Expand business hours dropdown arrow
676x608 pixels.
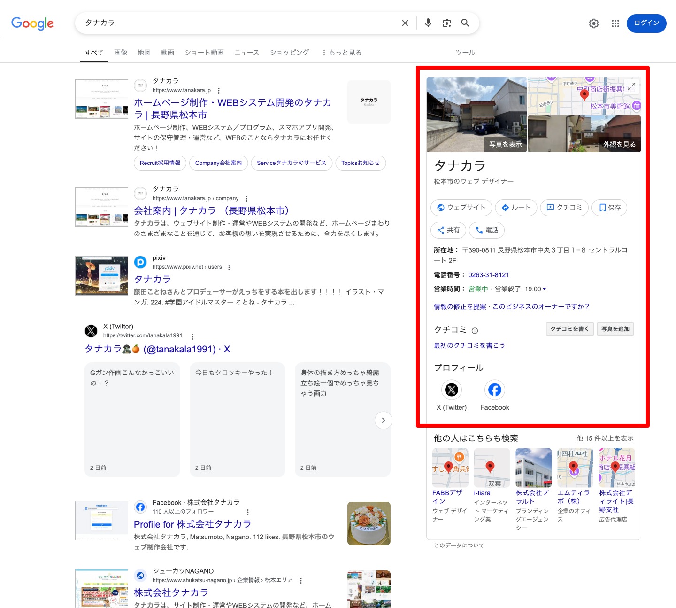coord(545,289)
